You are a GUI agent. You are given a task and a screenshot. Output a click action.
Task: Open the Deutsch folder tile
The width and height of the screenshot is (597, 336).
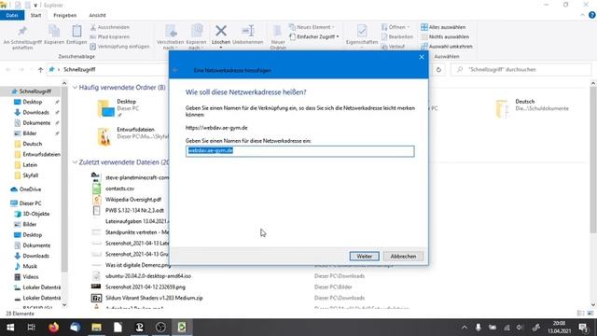point(533,108)
